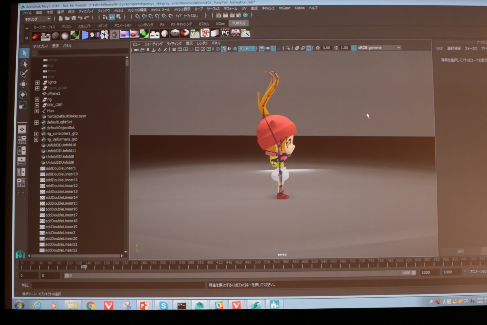Click the Paint Selection brush tool
This screenshot has height=325, width=487.
[24, 74]
